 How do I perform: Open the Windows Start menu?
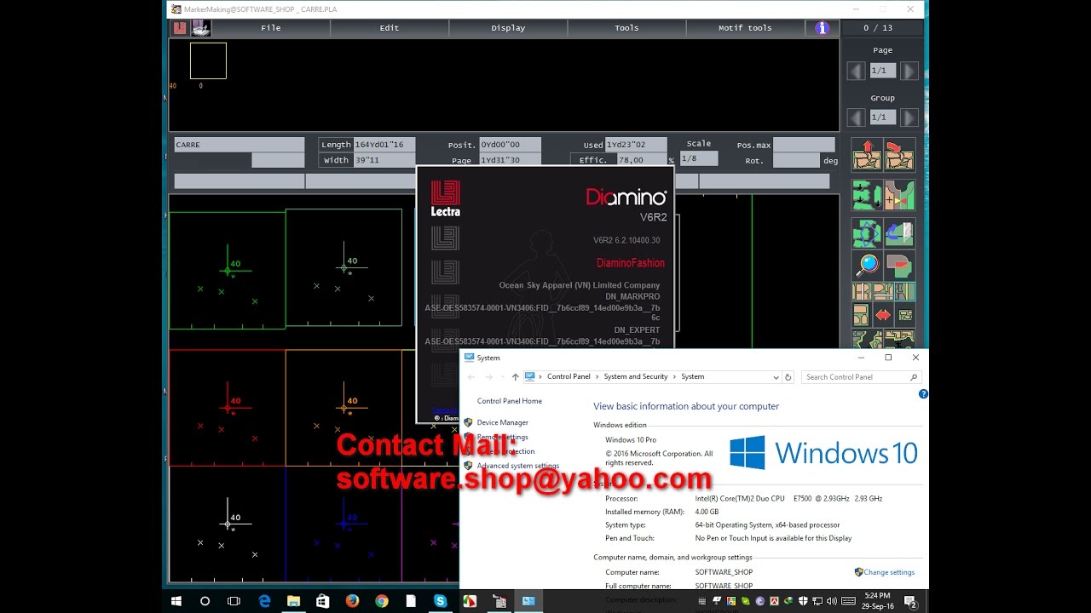coord(176,601)
